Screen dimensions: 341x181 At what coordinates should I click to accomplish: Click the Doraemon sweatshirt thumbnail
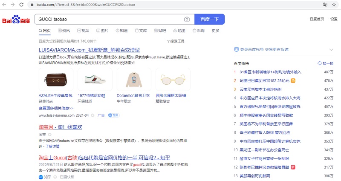(x=134, y=80)
